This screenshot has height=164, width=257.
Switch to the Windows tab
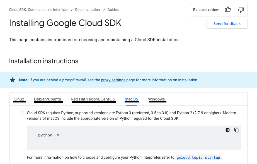tap(156, 99)
